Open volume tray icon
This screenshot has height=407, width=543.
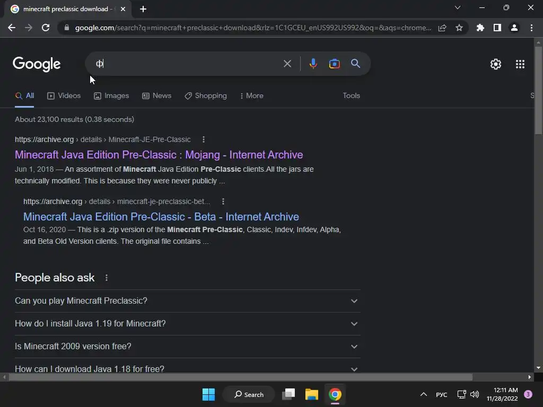[475, 394]
